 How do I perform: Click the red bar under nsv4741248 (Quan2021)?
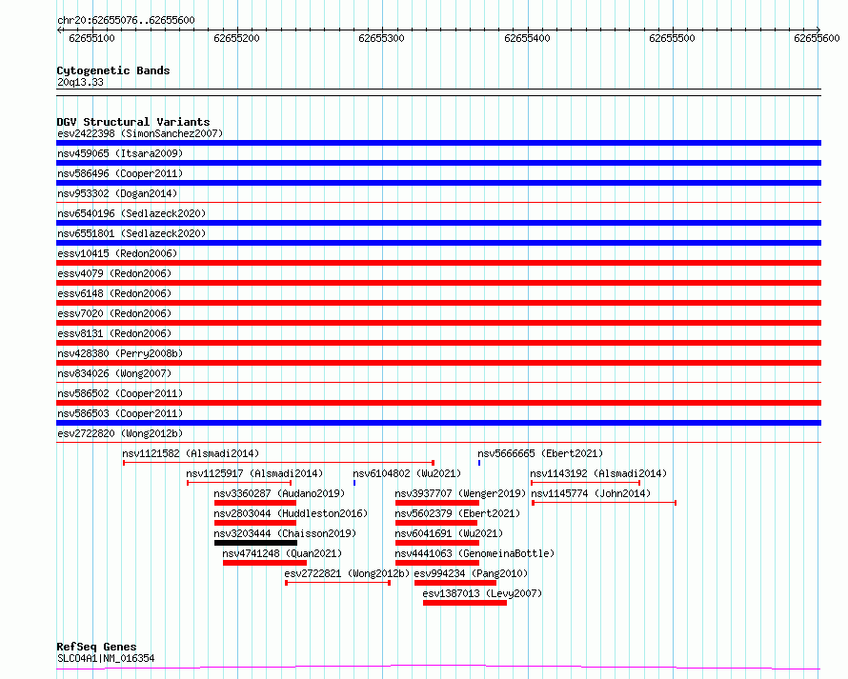(265, 563)
